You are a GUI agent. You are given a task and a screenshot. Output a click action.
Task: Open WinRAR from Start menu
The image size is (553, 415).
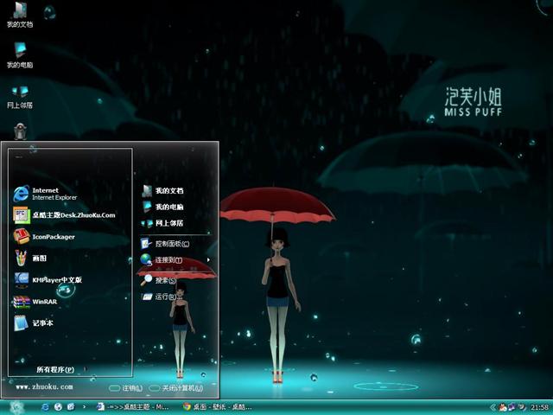[35, 302]
